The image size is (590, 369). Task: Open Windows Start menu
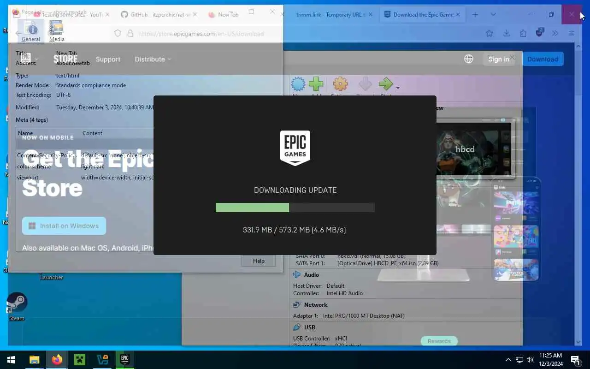pos(11,360)
